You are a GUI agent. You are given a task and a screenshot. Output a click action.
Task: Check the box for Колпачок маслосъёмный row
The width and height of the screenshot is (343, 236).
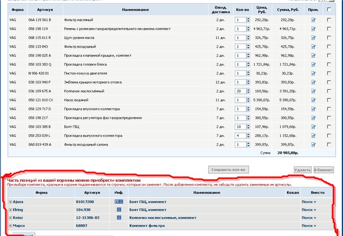329,91
